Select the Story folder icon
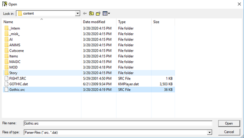The width and height of the screenshot is (244, 138). (x=6, y=73)
